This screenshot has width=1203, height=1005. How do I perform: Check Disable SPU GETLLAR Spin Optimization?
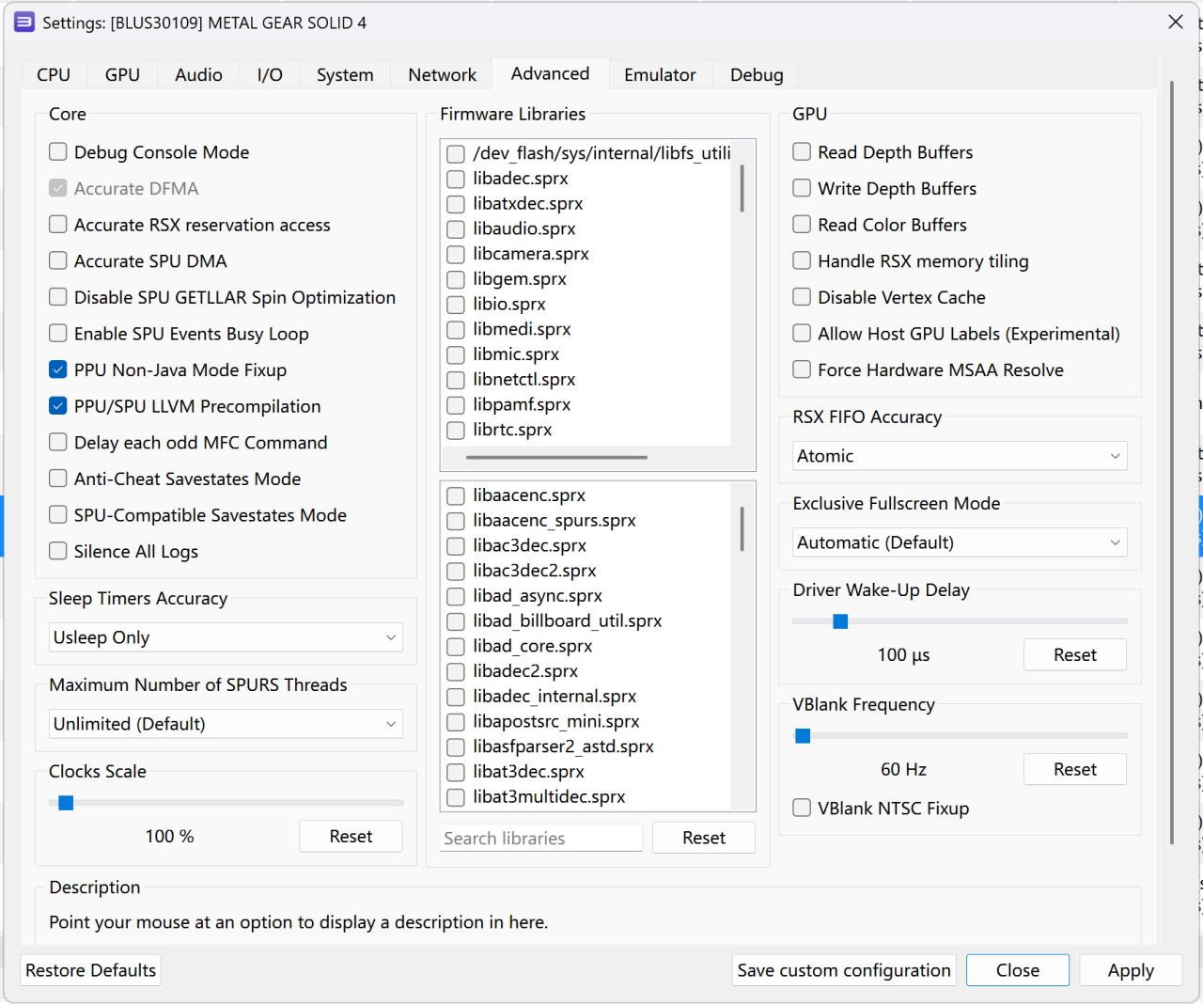[x=58, y=297]
